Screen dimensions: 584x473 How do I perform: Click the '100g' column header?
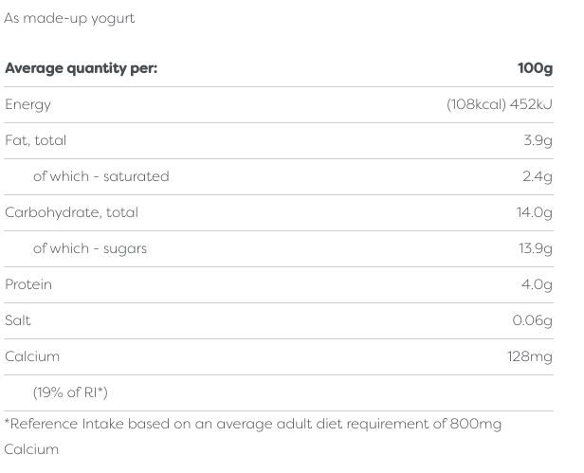tap(535, 68)
